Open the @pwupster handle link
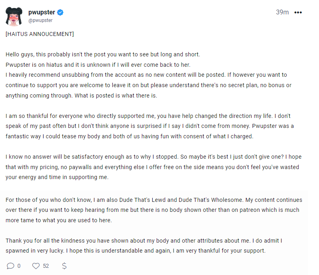The height and width of the screenshot is (275, 319). (40, 20)
